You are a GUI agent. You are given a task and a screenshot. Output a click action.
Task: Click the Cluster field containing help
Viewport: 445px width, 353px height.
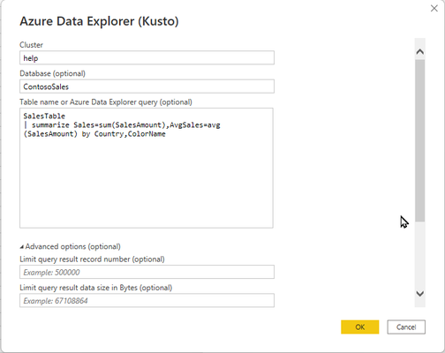click(x=147, y=57)
